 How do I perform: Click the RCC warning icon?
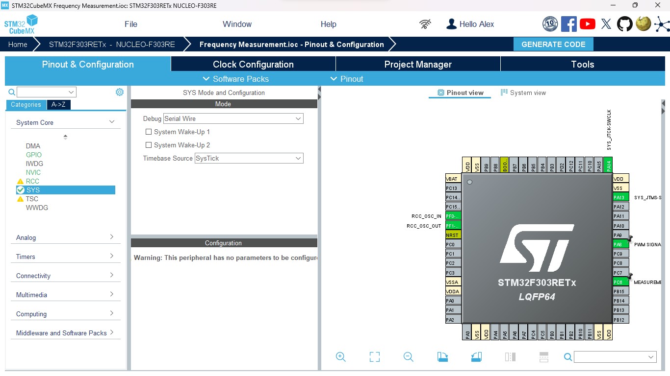[20, 181]
